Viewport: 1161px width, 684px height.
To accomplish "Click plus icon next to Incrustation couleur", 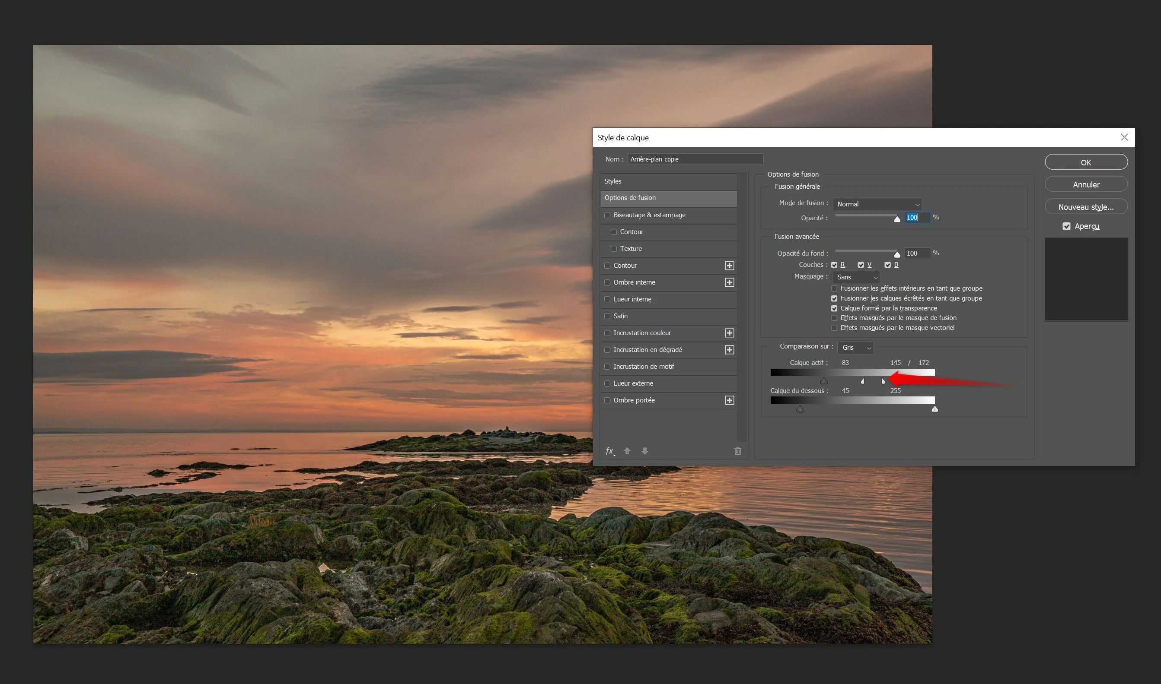I will point(729,333).
